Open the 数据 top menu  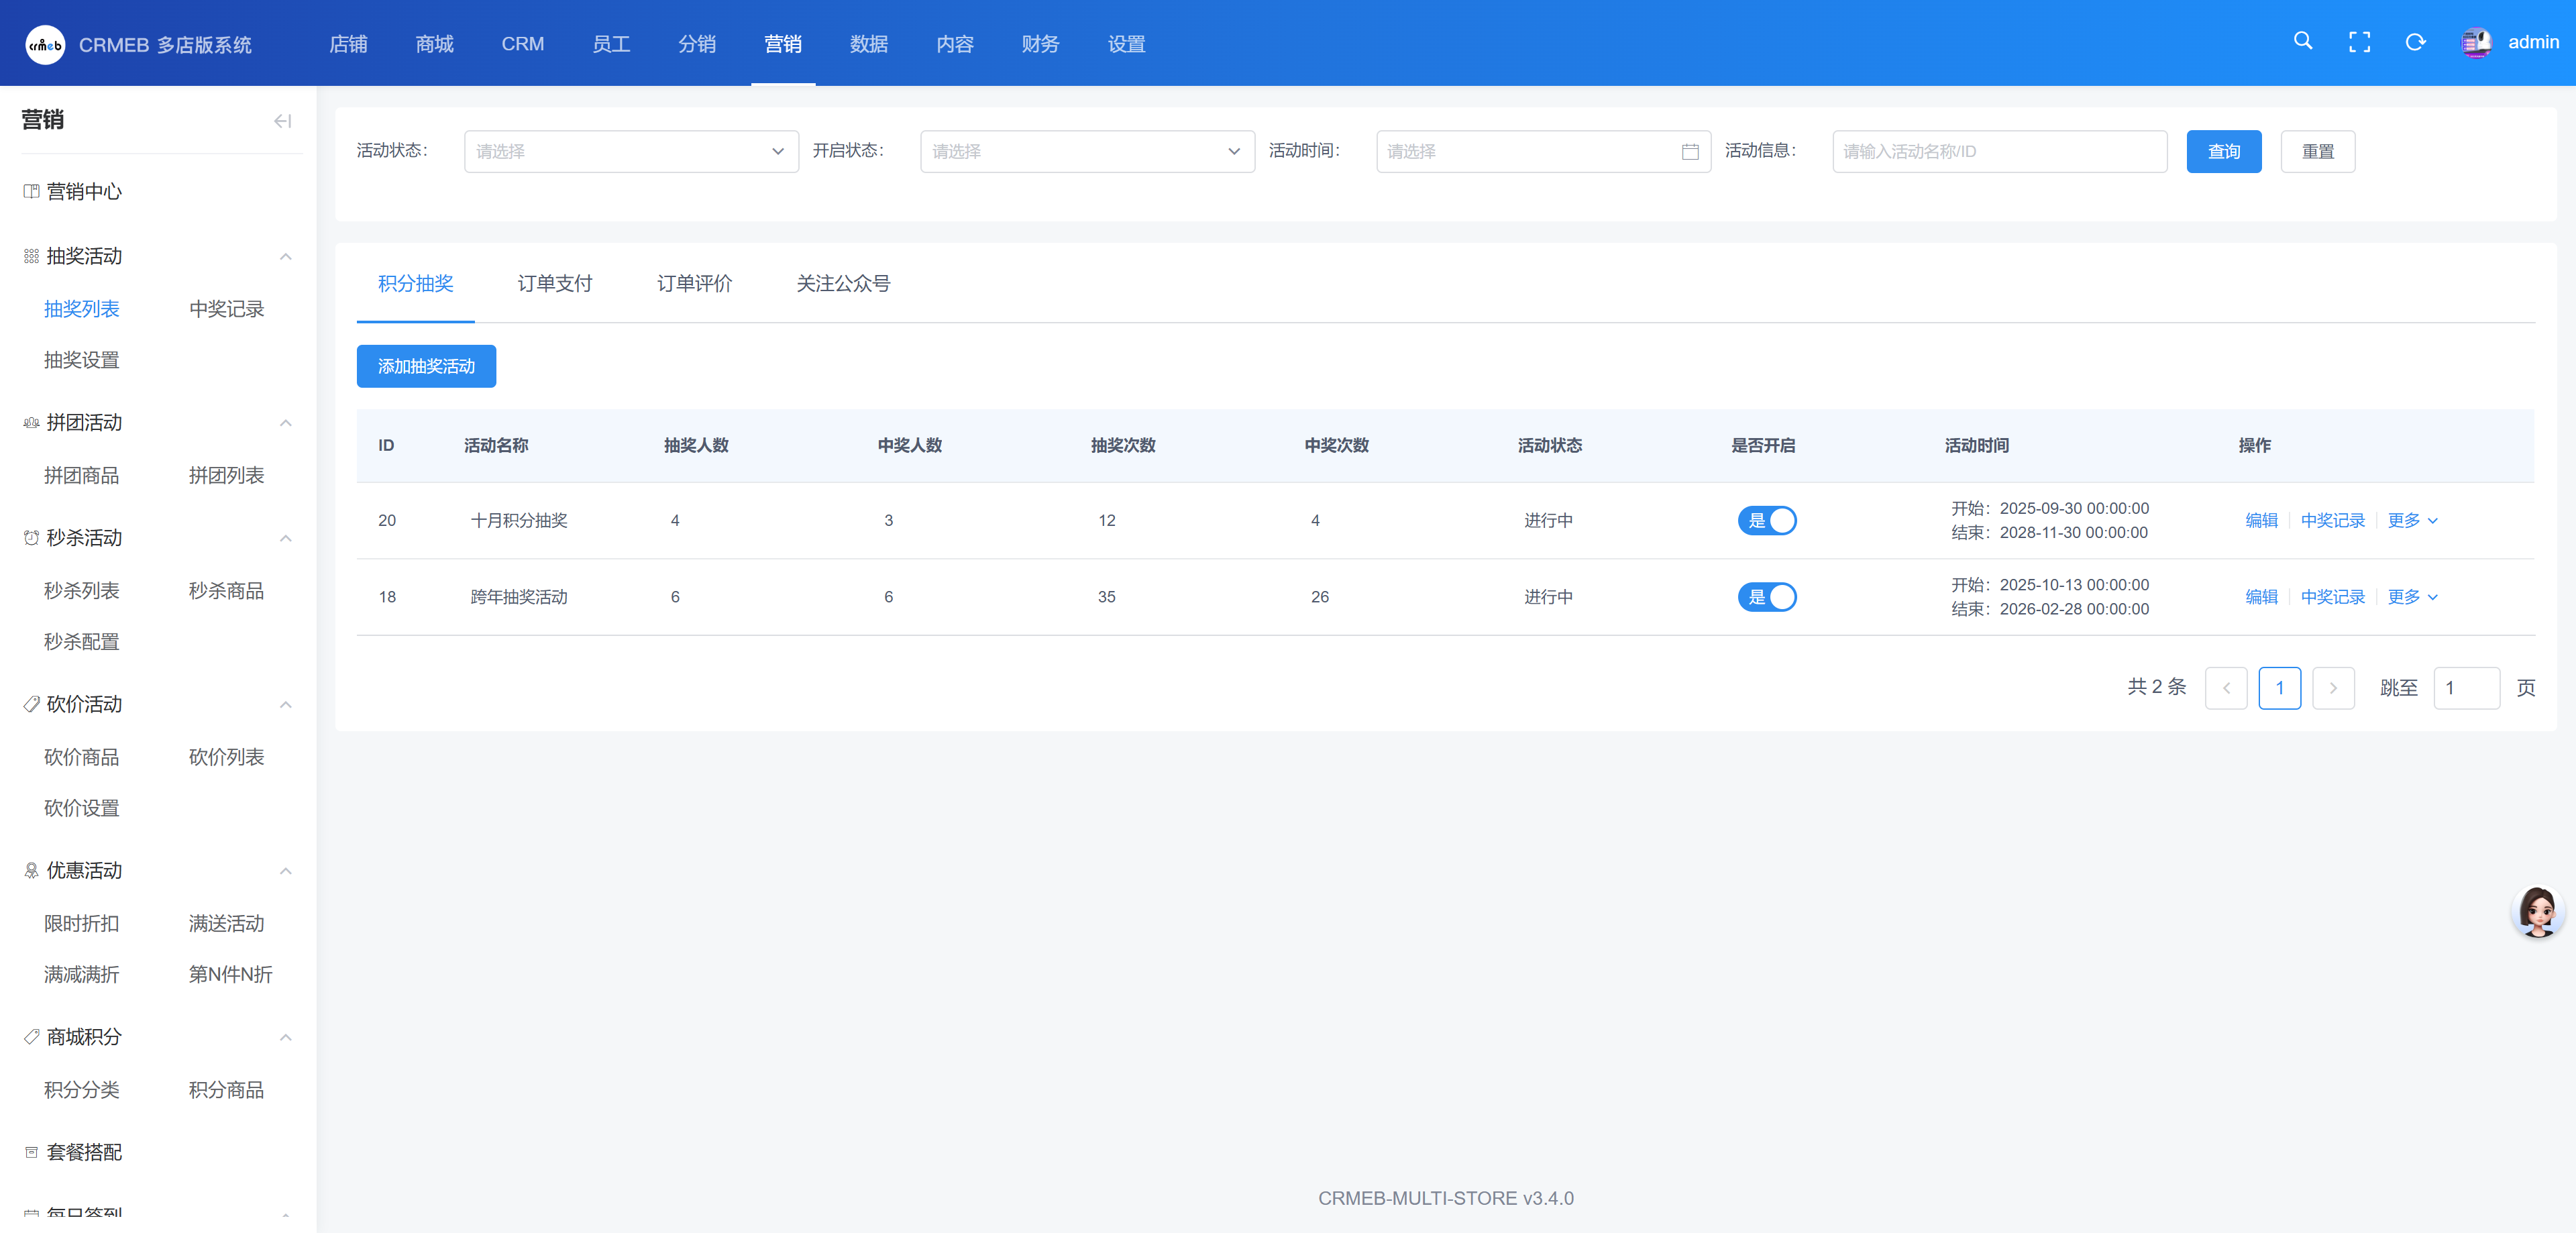(868, 44)
